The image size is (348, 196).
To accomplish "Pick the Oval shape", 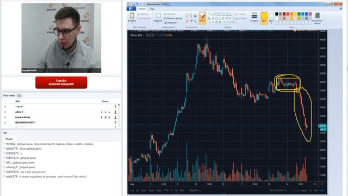I will tap(216, 15).
